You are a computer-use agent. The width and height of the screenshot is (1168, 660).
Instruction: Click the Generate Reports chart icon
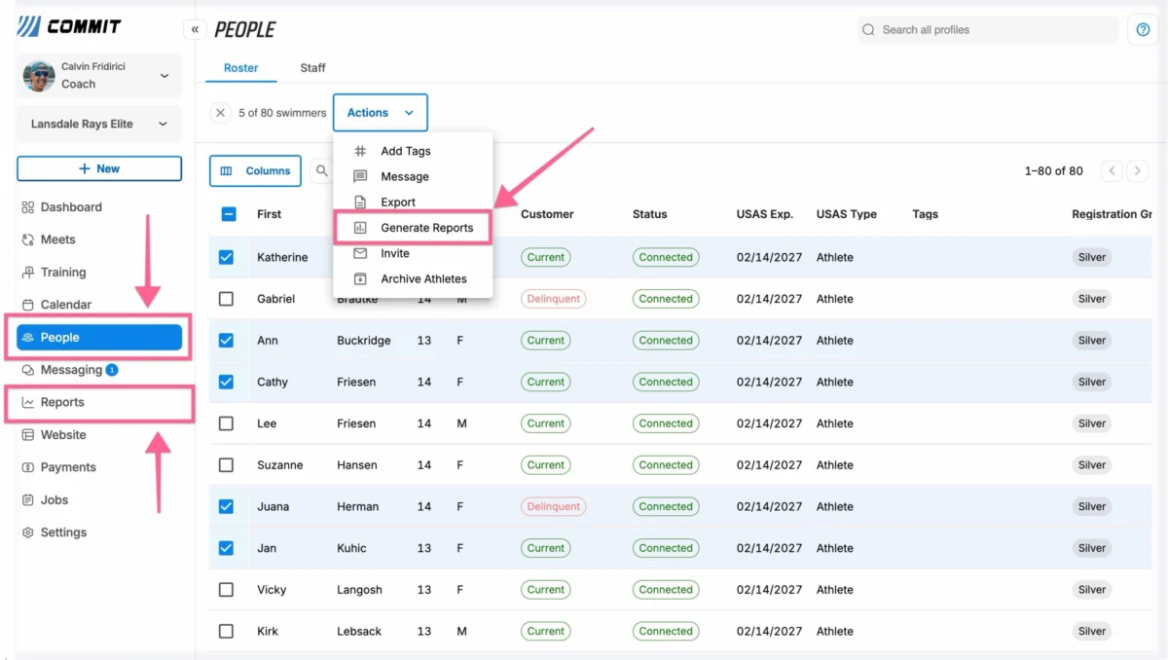pos(360,228)
